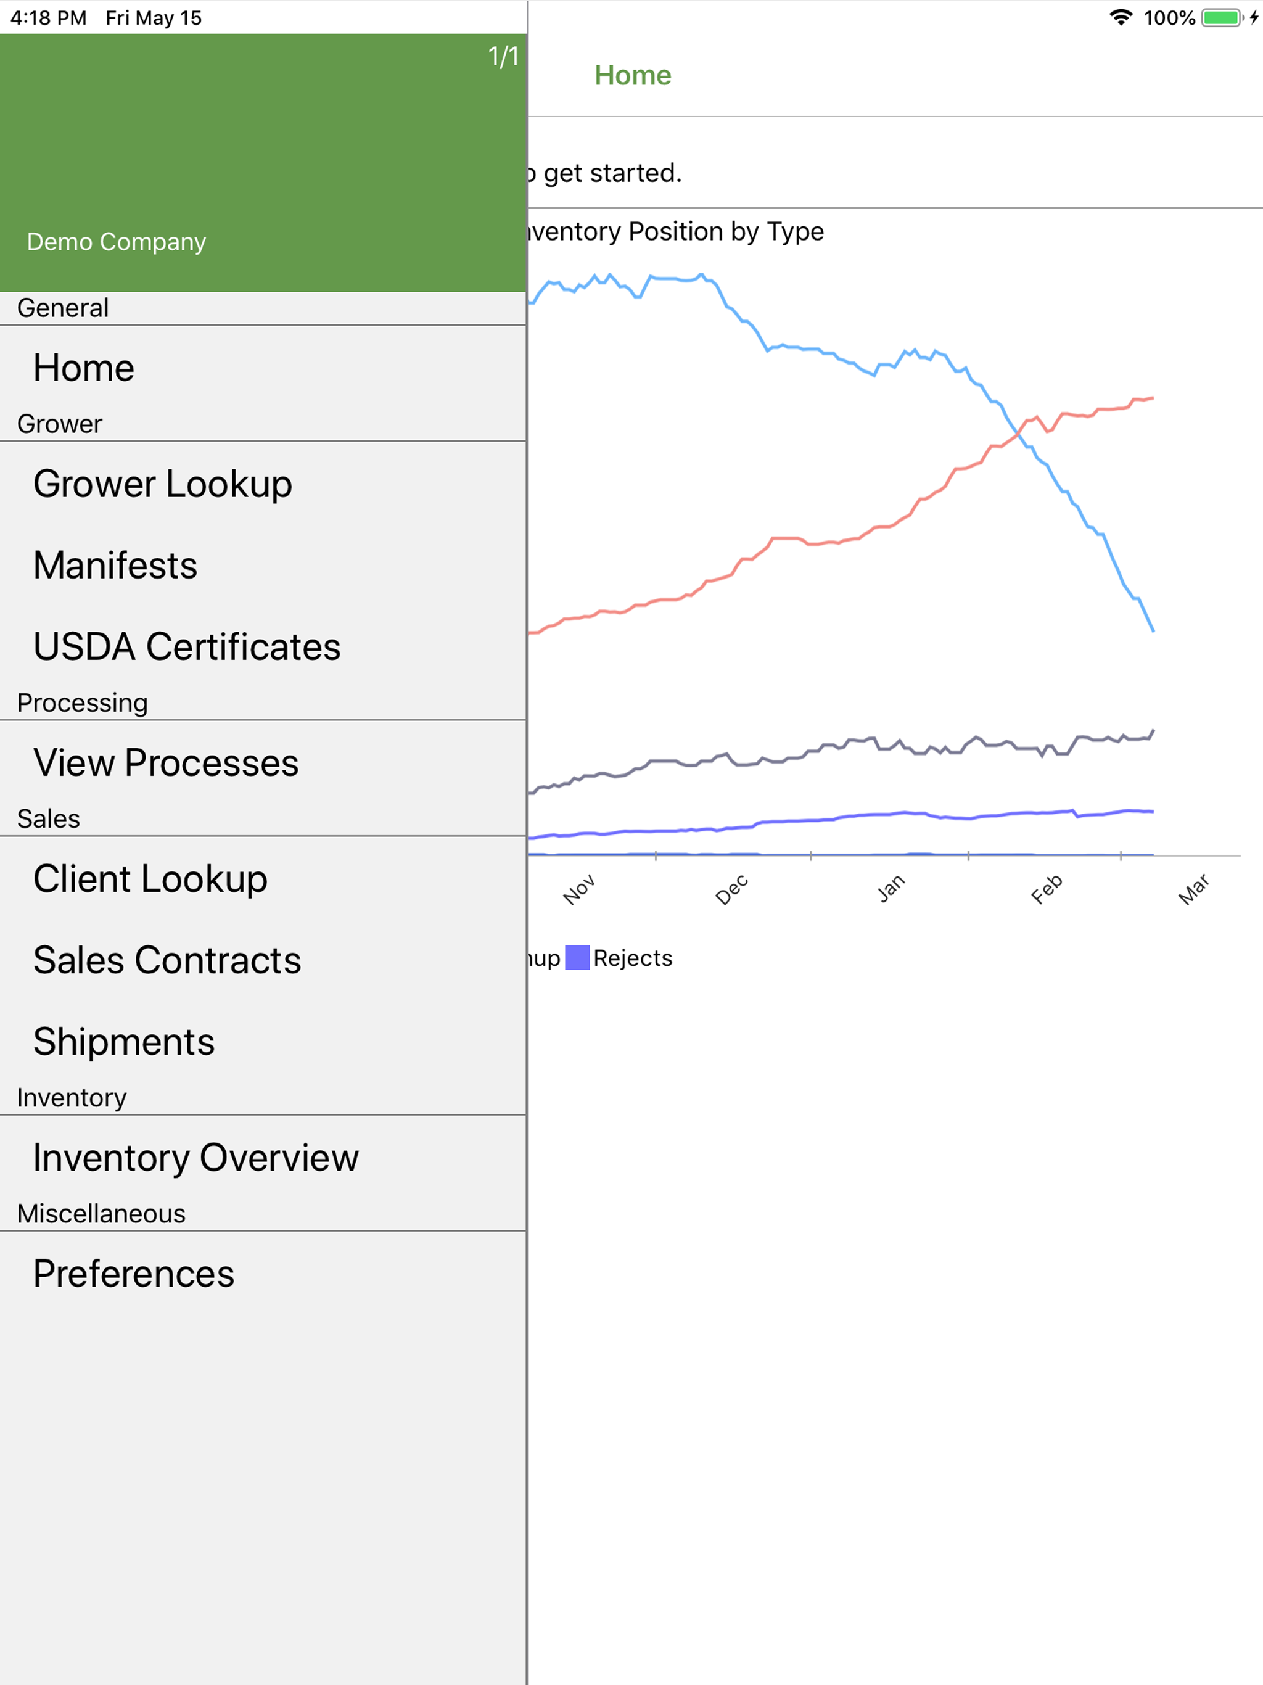Image resolution: width=1263 pixels, height=1685 pixels.
Task: Tap the Demo Company header label
Action: pyautogui.click(x=117, y=242)
